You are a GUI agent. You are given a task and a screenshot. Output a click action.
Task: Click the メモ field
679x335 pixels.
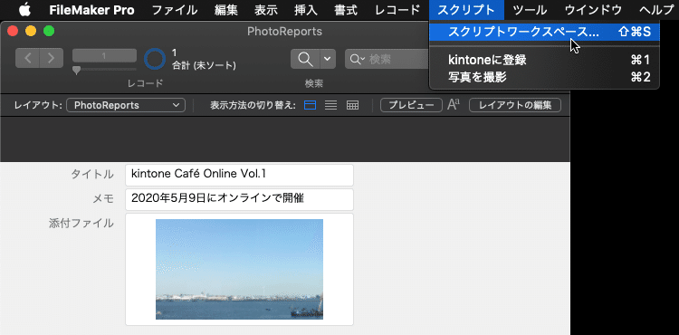(240, 199)
